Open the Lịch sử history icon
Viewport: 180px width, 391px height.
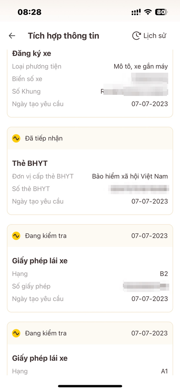(136, 36)
